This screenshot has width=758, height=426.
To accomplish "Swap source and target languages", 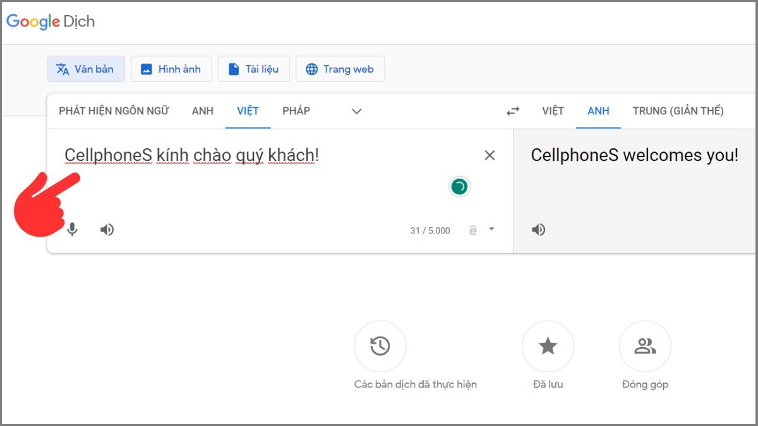I will click(513, 111).
